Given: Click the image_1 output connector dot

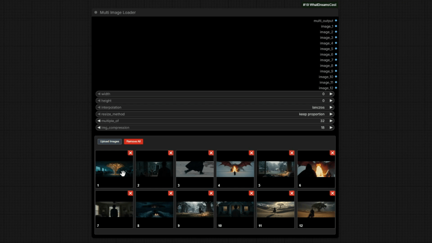Looking at the screenshot, I should 336,26.
